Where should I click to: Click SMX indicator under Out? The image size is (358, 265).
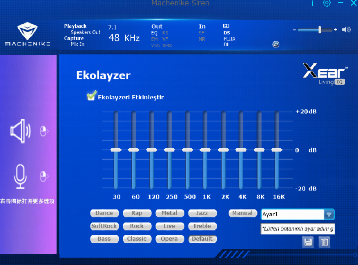pos(167,45)
